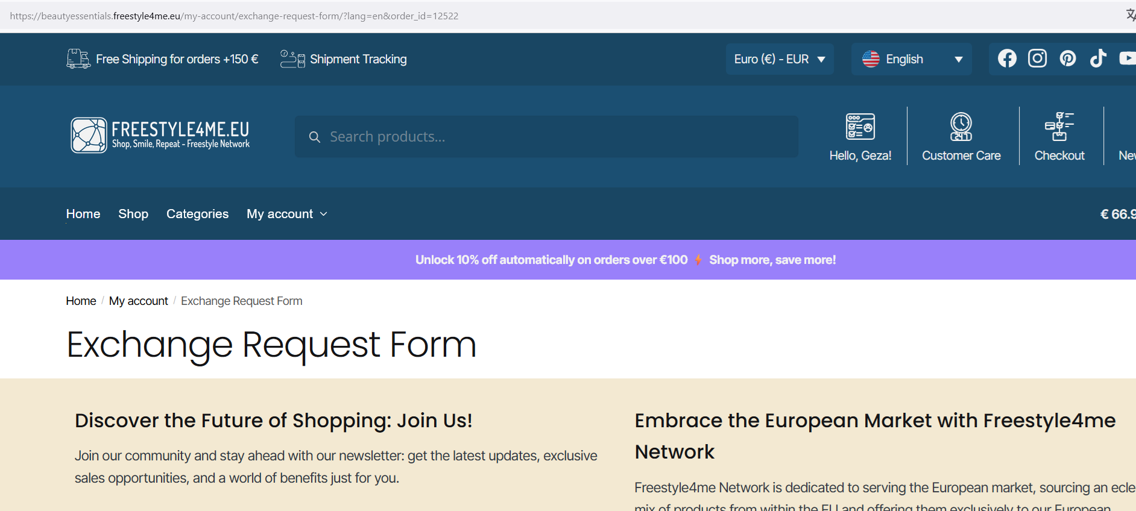Open the TikTok social icon

(1098, 58)
